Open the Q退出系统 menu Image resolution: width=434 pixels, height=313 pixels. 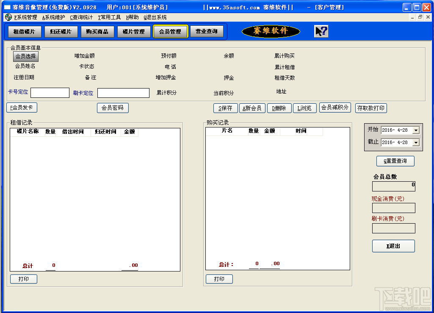[155, 17]
